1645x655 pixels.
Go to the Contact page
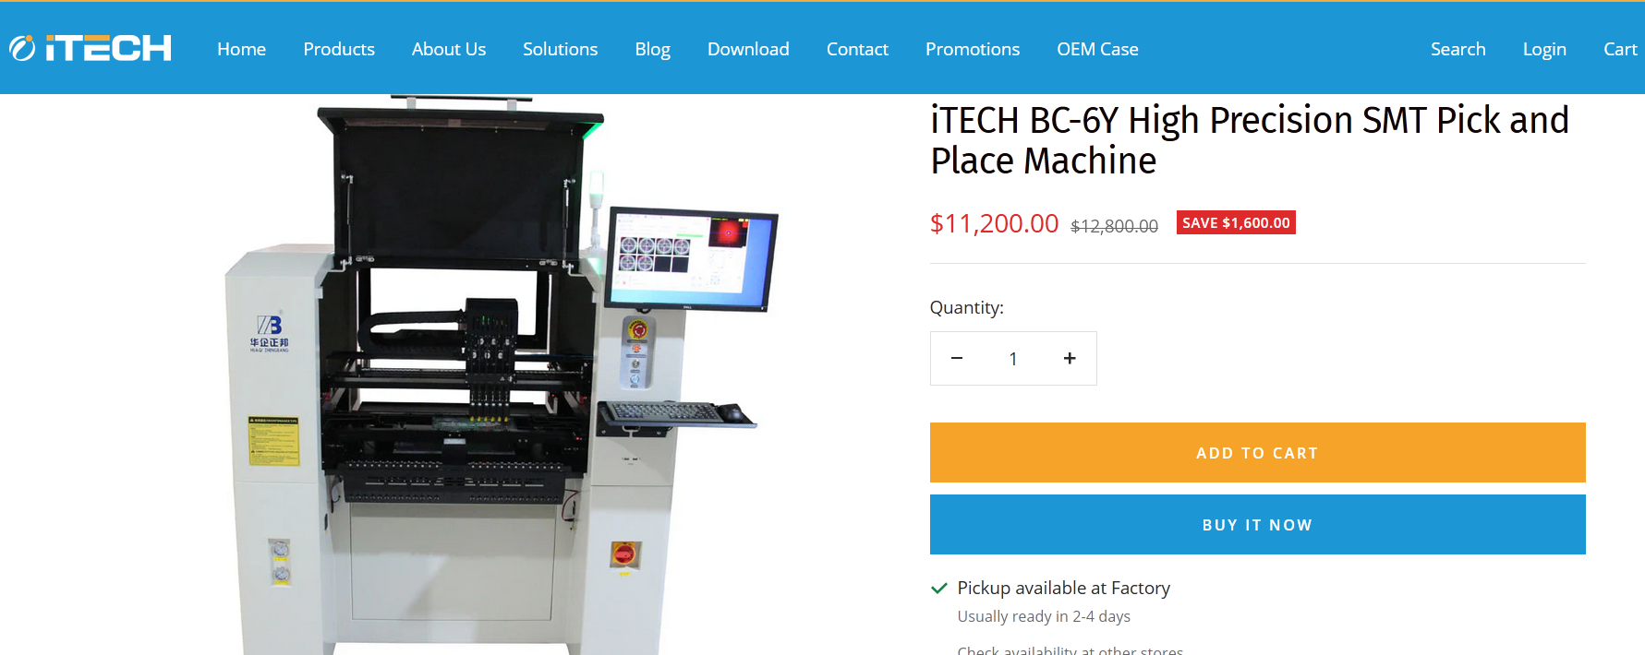click(857, 49)
